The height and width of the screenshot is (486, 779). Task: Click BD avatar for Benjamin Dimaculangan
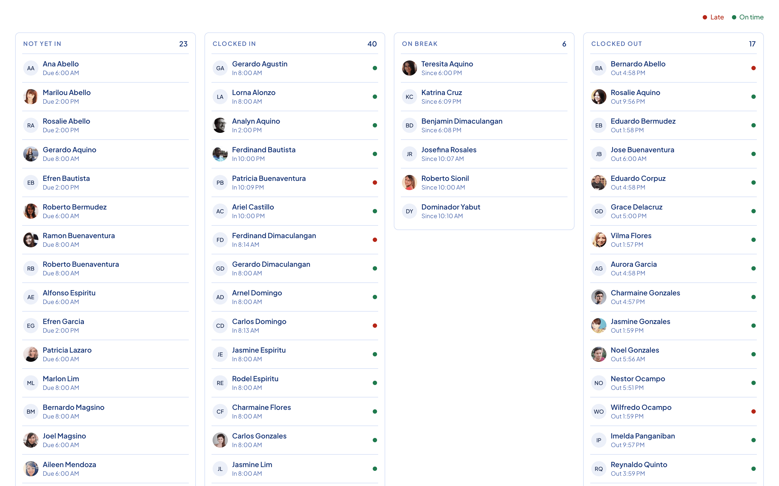pyautogui.click(x=409, y=125)
